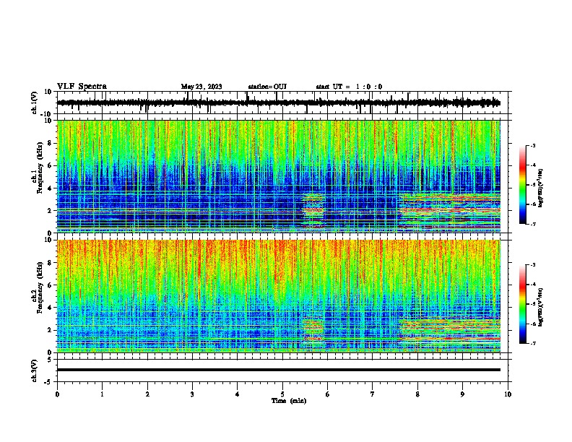Screen dimensions: 572x442
Task: Click the 'ch.1(V)' waveform axis label
Action: [35, 103]
